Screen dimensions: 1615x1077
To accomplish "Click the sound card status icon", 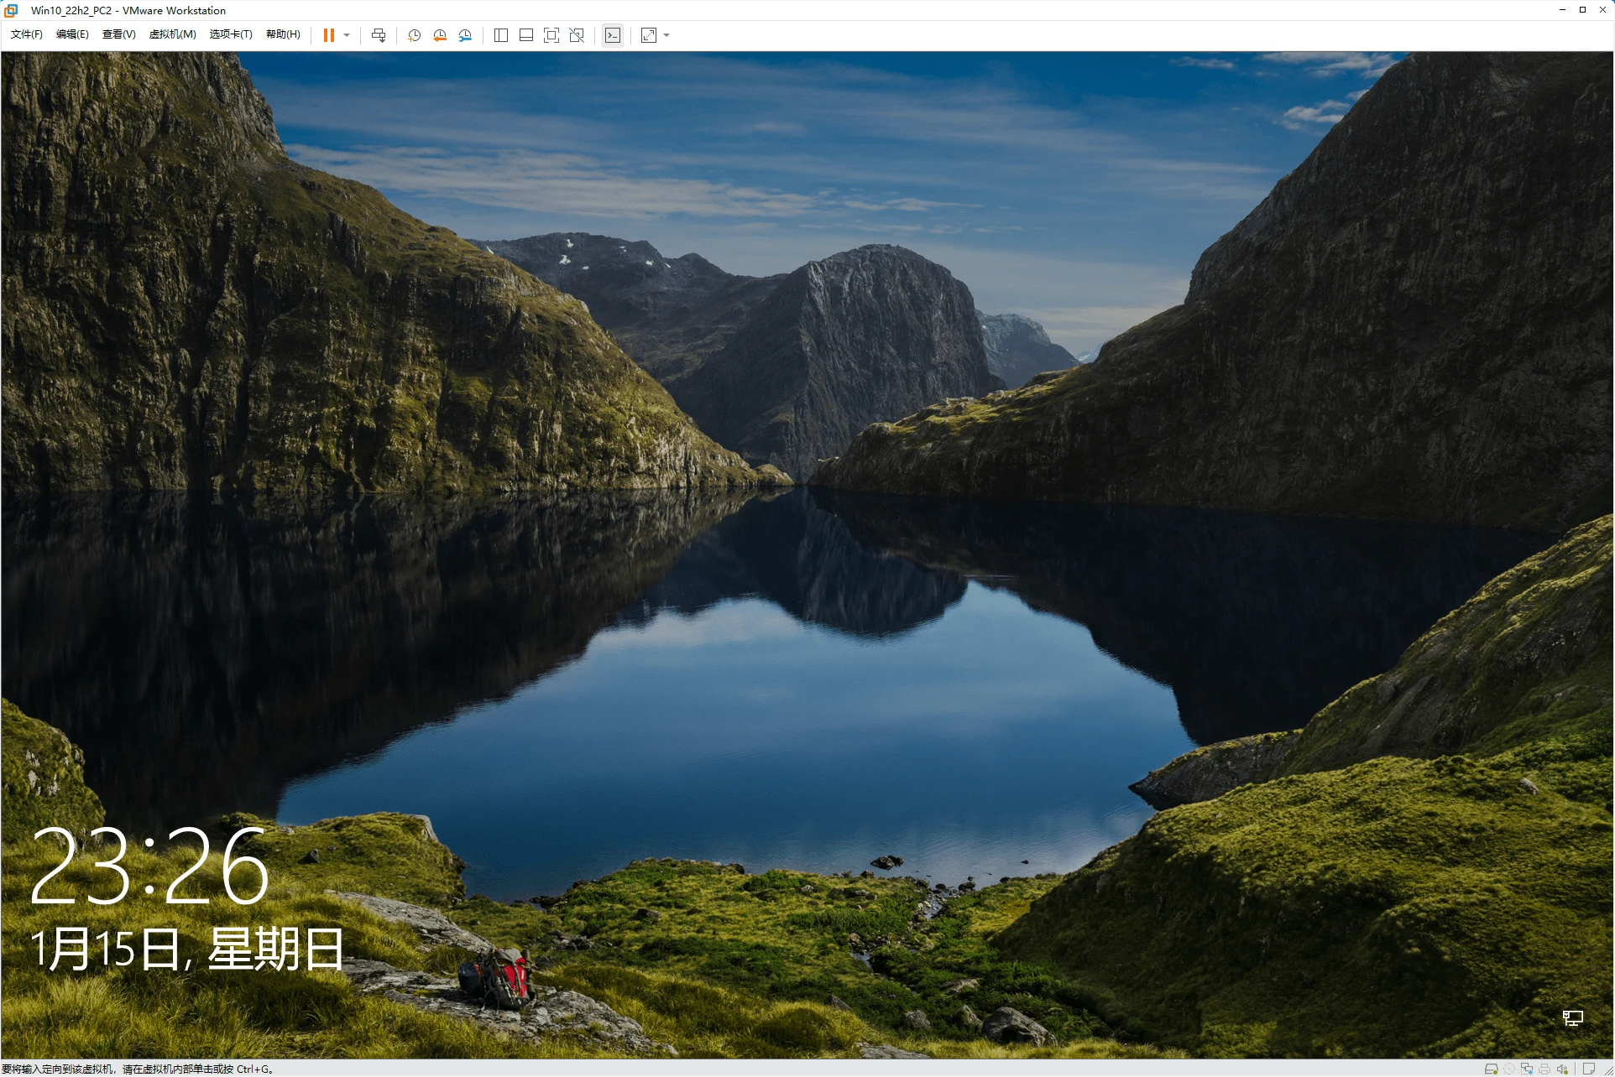I will tap(1561, 1069).
